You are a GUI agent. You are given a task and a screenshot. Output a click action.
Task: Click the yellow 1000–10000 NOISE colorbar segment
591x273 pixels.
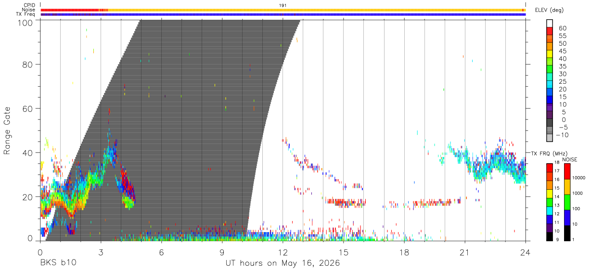(x=567, y=186)
